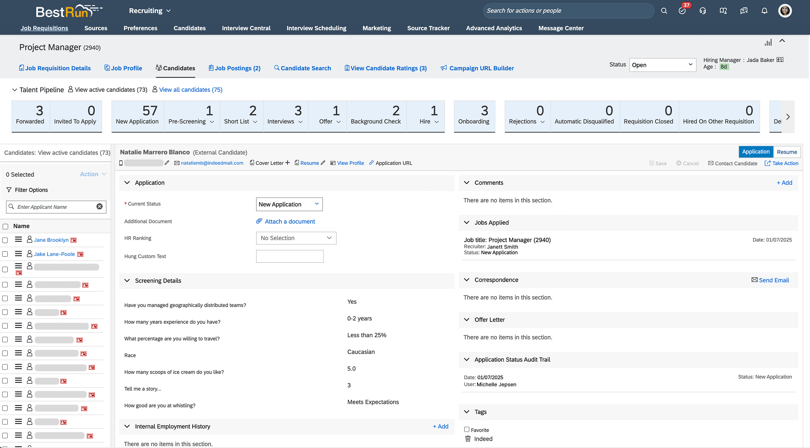Click the trash icon next to Indeed tag

tap(468, 439)
